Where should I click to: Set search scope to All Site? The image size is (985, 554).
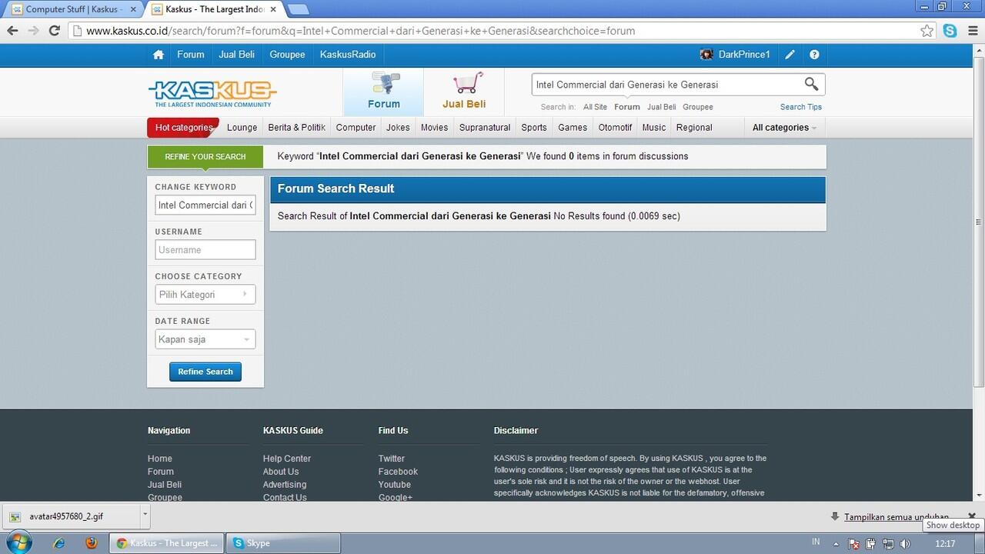coord(595,107)
